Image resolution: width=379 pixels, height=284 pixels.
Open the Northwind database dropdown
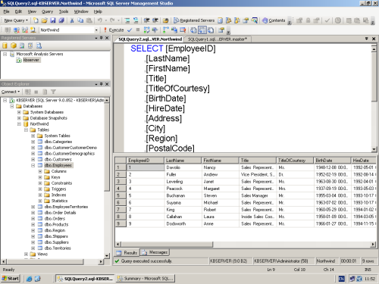pos(96,30)
